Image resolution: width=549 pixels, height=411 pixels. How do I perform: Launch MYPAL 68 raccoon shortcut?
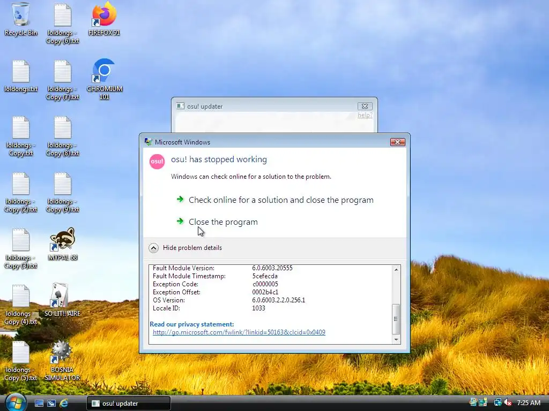(x=63, y=244)
